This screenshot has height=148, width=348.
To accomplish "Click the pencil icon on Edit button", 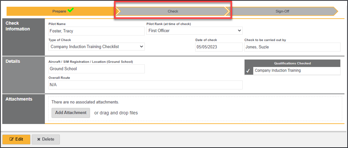I will 12,139.
